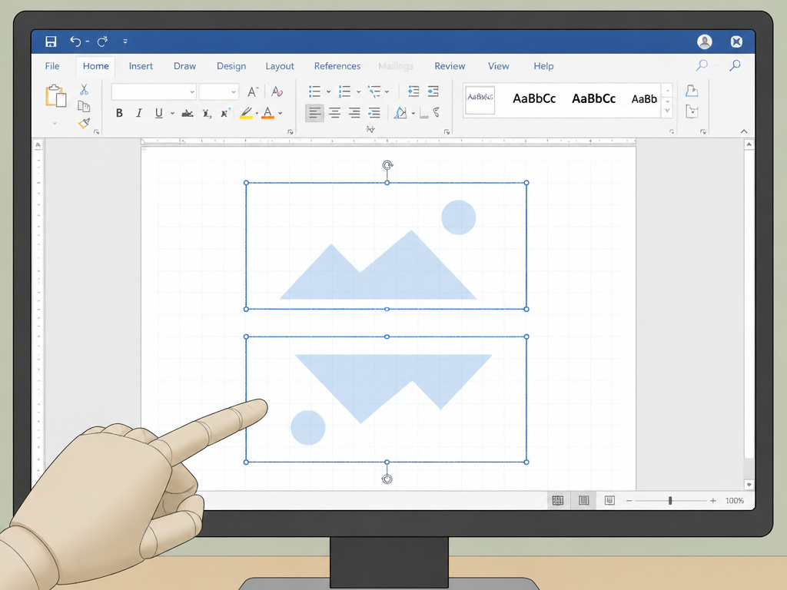The width and height of the screenshot is (787, 590).
Task: Open the user account profile icon
Action: click(x=705, y=41)
